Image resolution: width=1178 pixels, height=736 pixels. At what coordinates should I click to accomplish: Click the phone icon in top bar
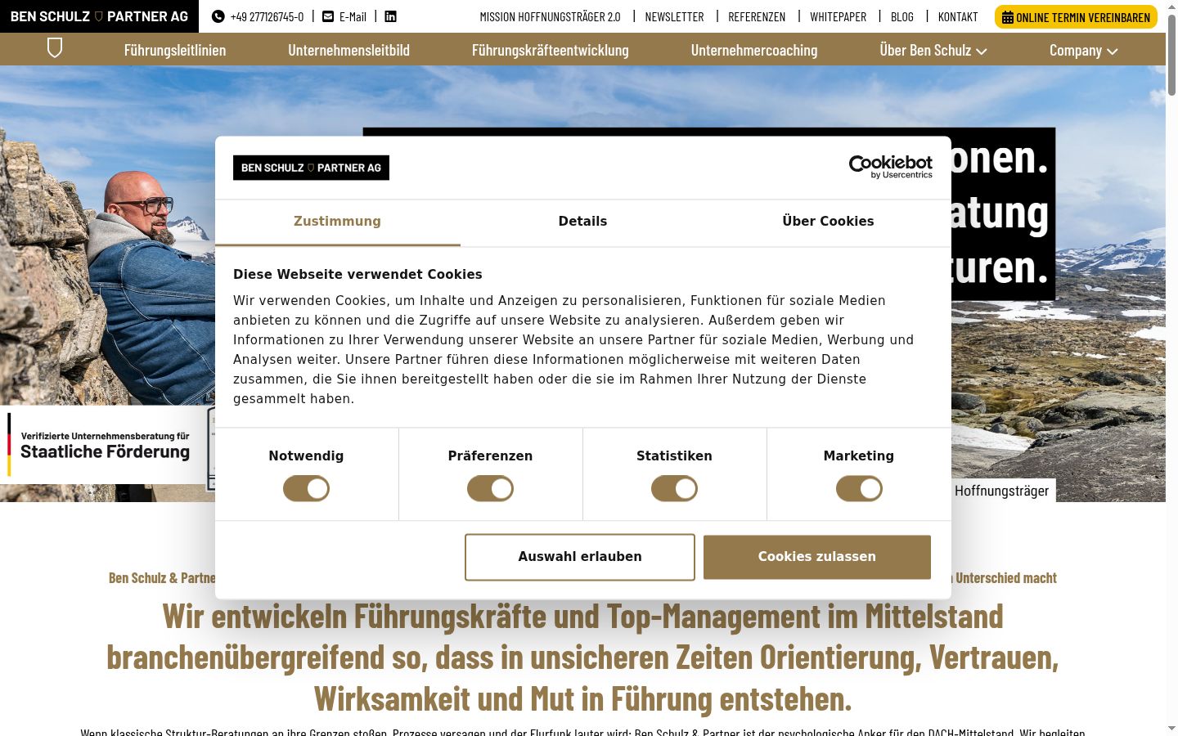coord(218,16)
